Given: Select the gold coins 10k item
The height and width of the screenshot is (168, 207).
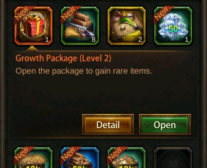Looking at the screenshot, I should (127, 157).
